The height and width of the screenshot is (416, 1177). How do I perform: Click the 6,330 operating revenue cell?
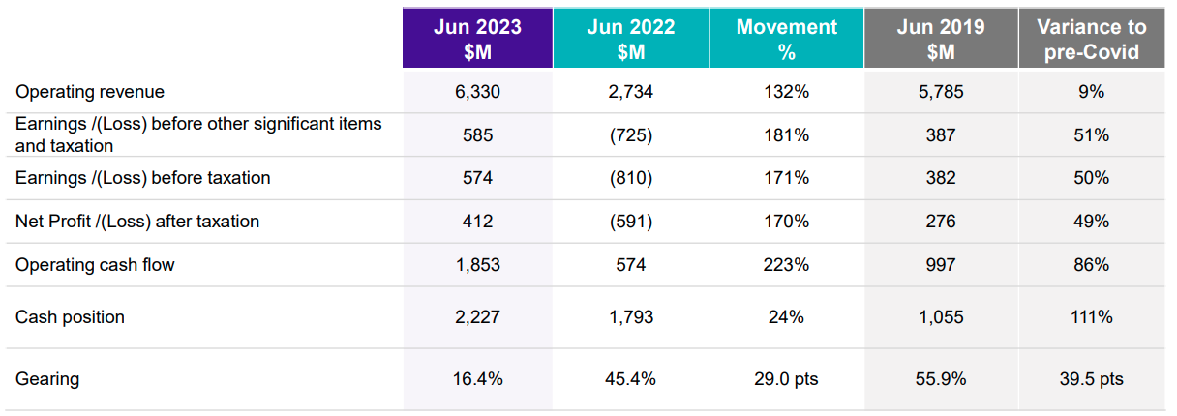(x=477, y=92)
